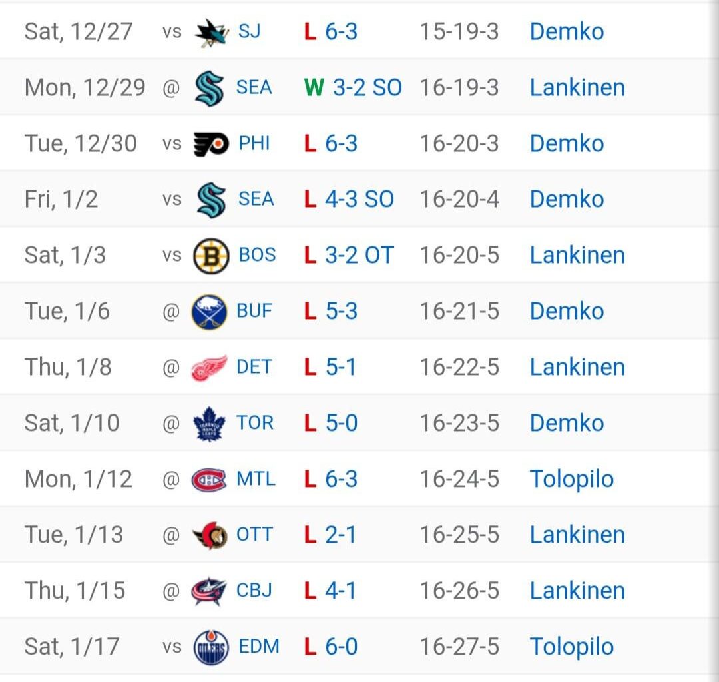Open the 3-2 SO win result
This screenshot has width=719, height=682.
point(367,88)
